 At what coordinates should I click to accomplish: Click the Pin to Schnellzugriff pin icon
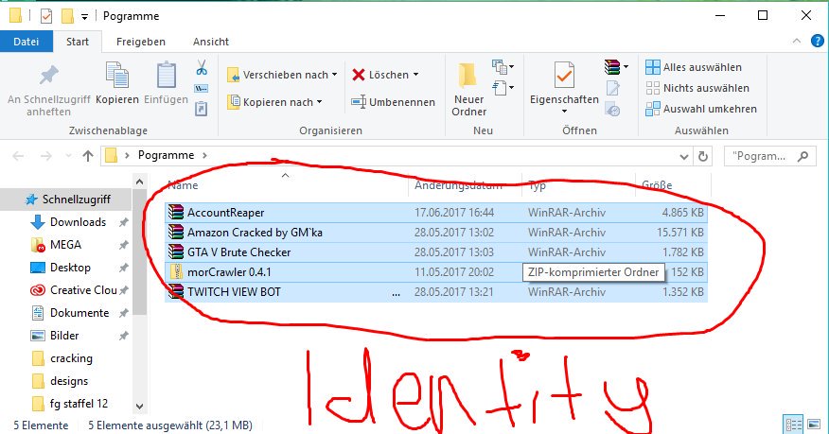coord(48,76)
